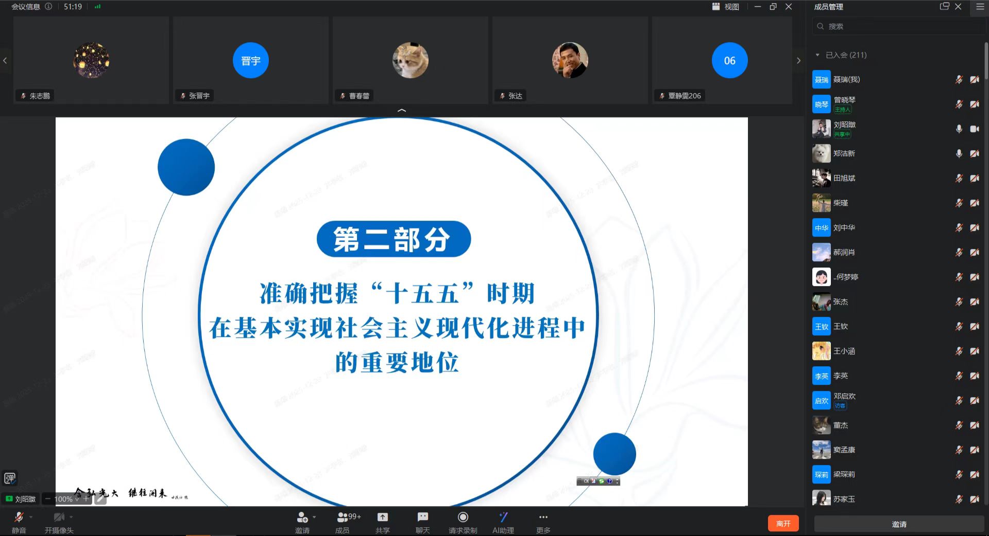Collapse the 已入会 (211) member group
The width and height of the screenshot is (989, 536).
coord(817,55)
